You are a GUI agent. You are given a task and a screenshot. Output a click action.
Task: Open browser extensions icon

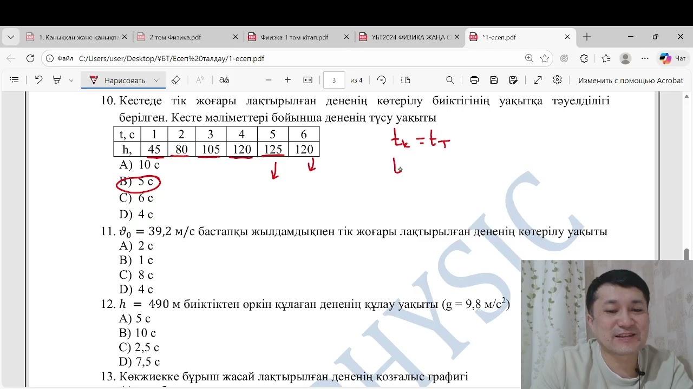point(584,58)
